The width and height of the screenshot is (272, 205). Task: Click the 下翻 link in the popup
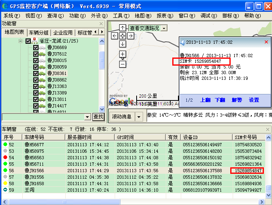[x=220, y=100]
